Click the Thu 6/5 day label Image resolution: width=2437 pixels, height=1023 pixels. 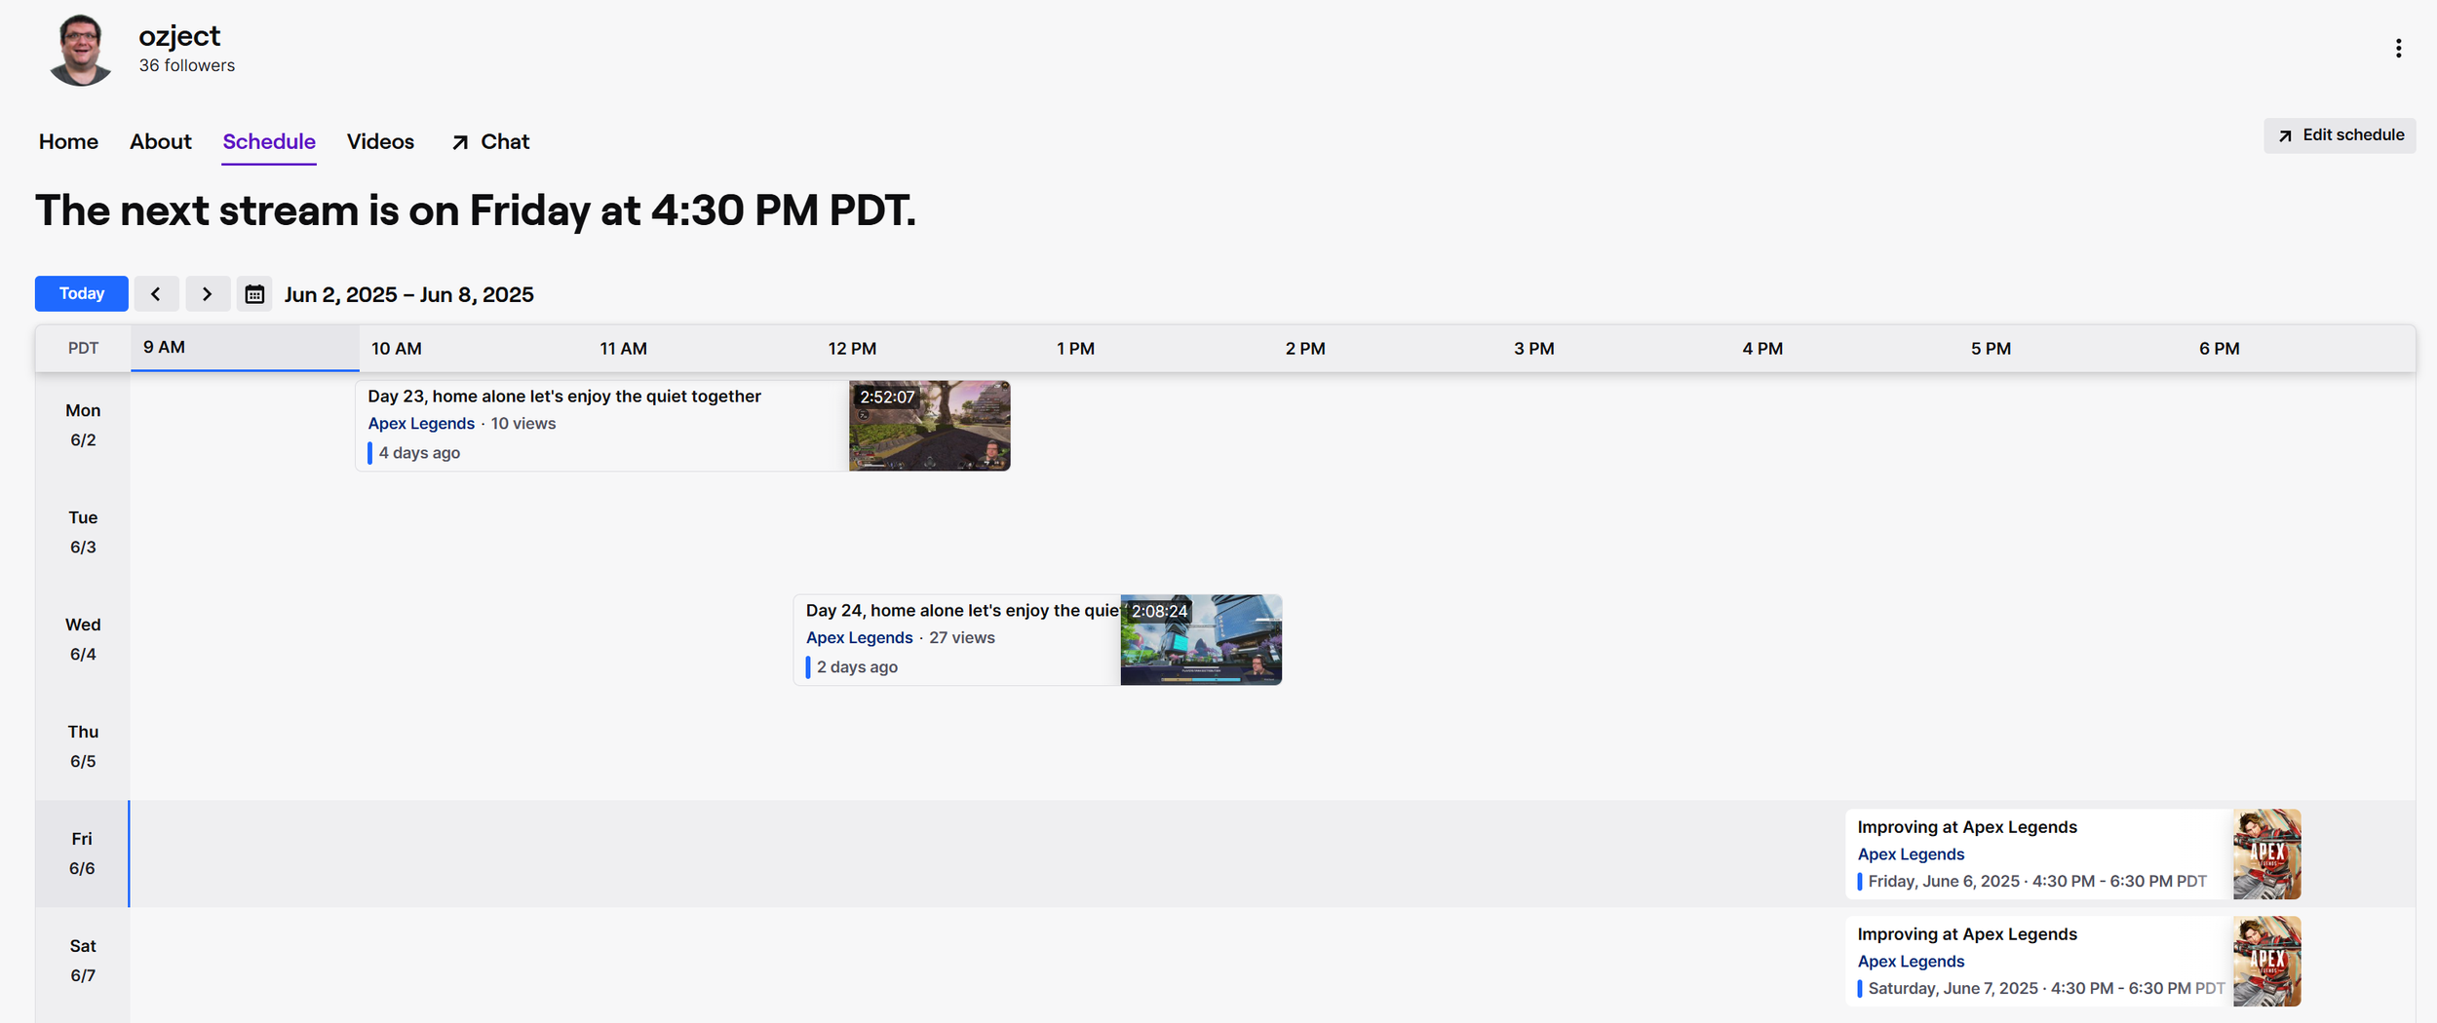tap(83, 747)
